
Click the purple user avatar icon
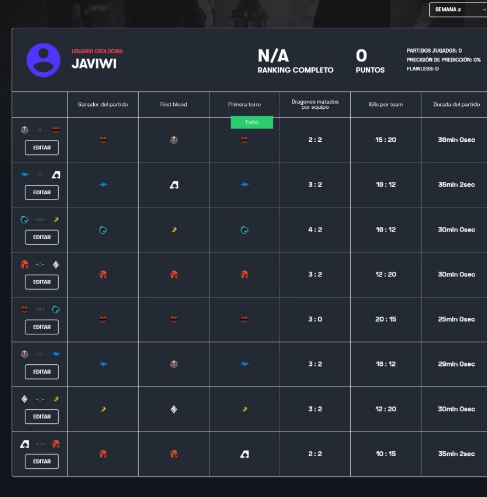[x=43, y=60]
